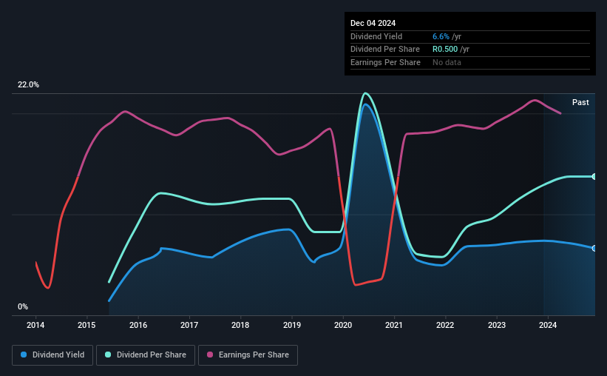Viewport: 607px width, 376px height.
Task: Click the blue Dividend Yield legend dot
Action: 24,355
